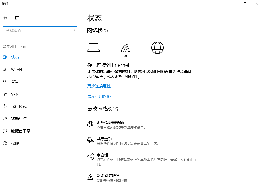Click the 数据使用量 pie chart icon
This screenshot has height=186, width=263.
click(5, 131)
